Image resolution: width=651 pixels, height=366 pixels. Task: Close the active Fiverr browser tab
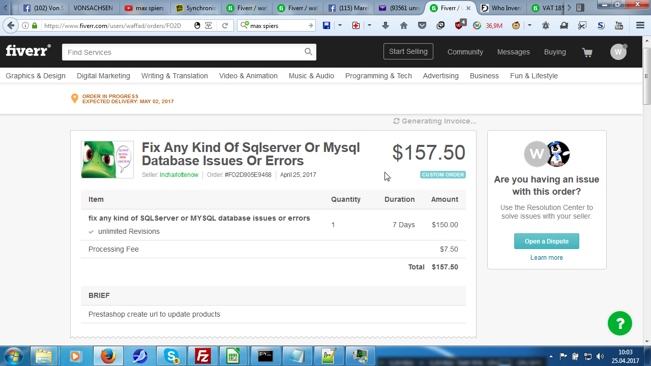[x=468, y=8]
